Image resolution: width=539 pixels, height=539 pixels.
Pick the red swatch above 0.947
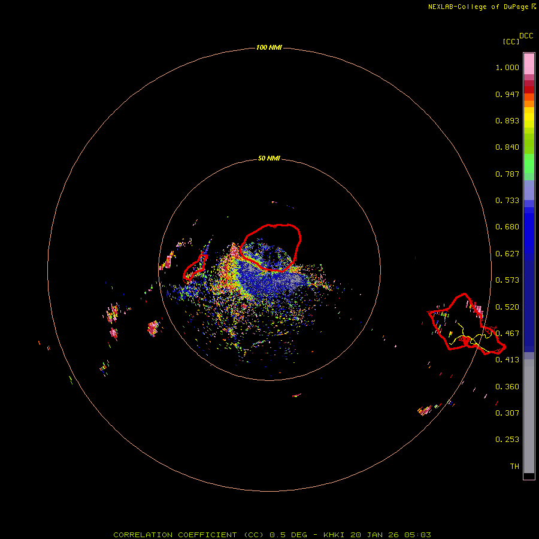(529, 90)
